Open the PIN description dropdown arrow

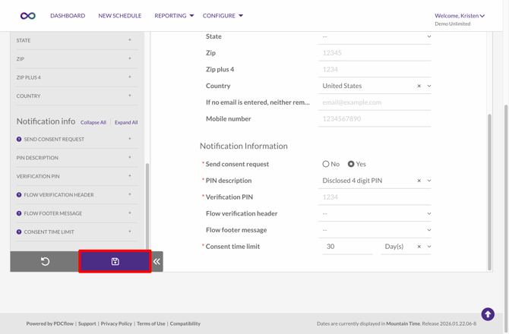(429, 181)
